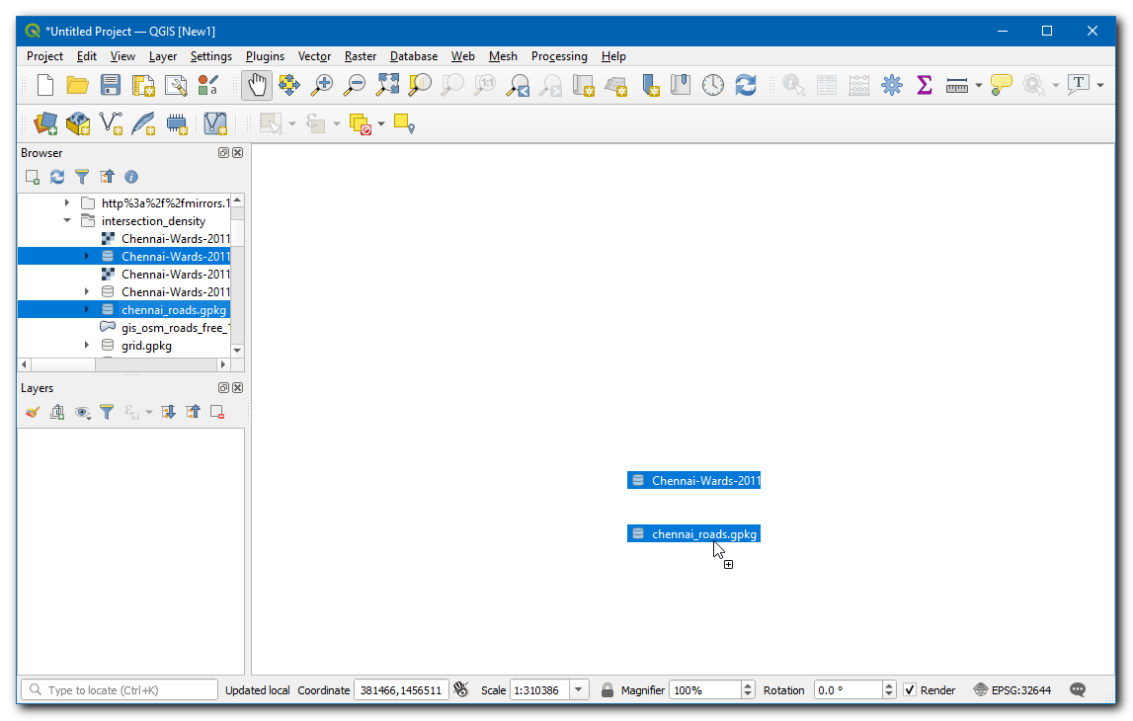Viewport: 1133px width, 721px height.
Task: Click the Save Project floppy icon
Action: click(x=111, y=86)
